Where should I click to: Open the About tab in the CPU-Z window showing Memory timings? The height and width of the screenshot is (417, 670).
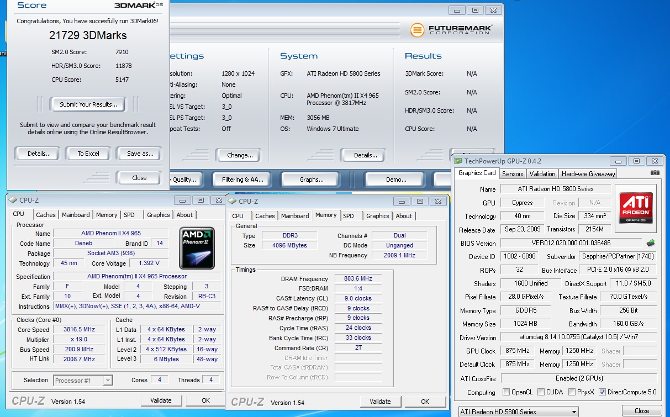tap(404, 216)
